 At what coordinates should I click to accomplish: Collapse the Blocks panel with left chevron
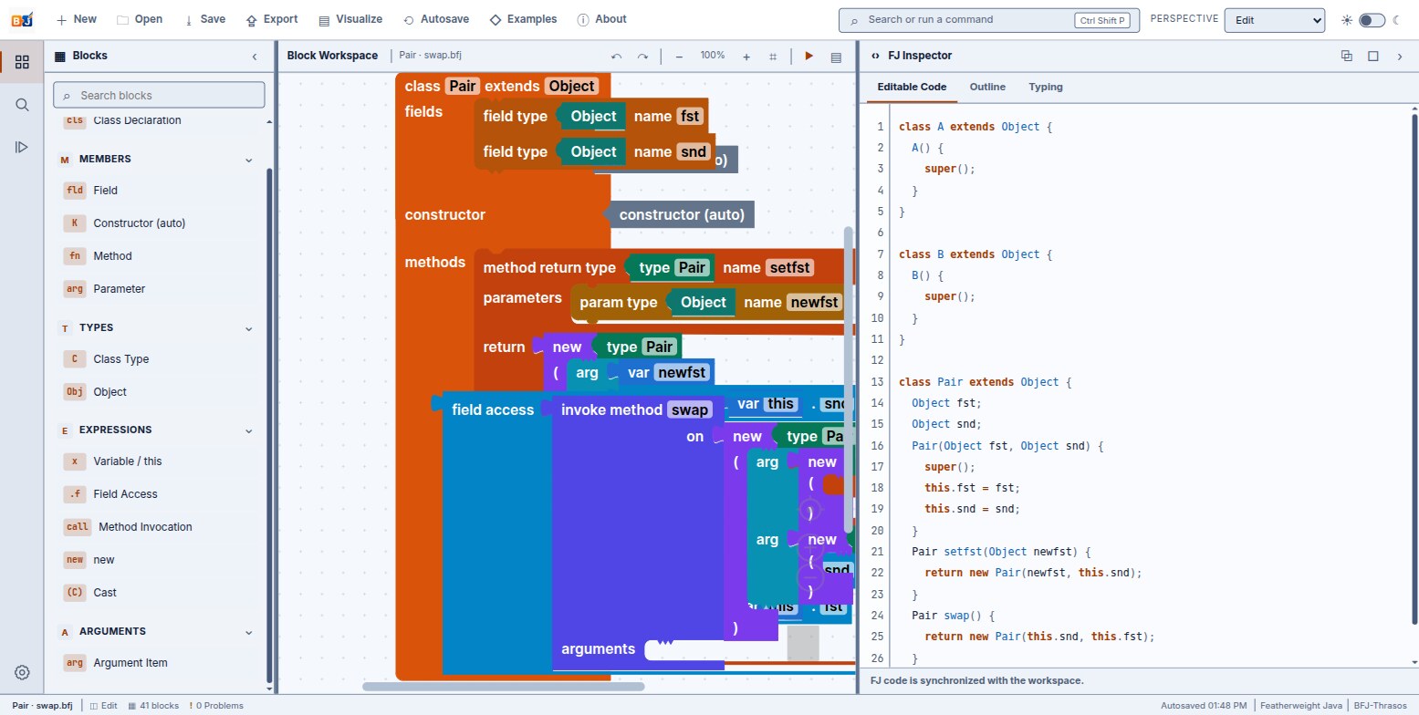[254, 57]
